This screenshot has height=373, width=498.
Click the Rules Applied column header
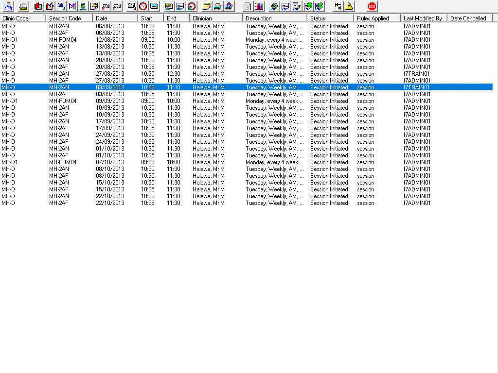(x=377, y=18)
